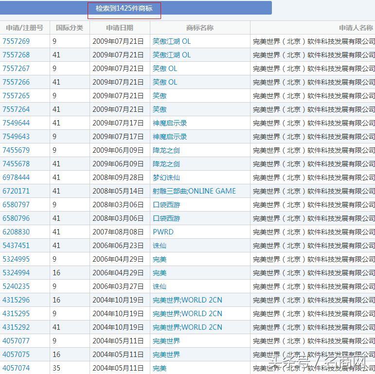Open the PWRD trademark link
Screen dimensions: 375x374
pos(163,232)
